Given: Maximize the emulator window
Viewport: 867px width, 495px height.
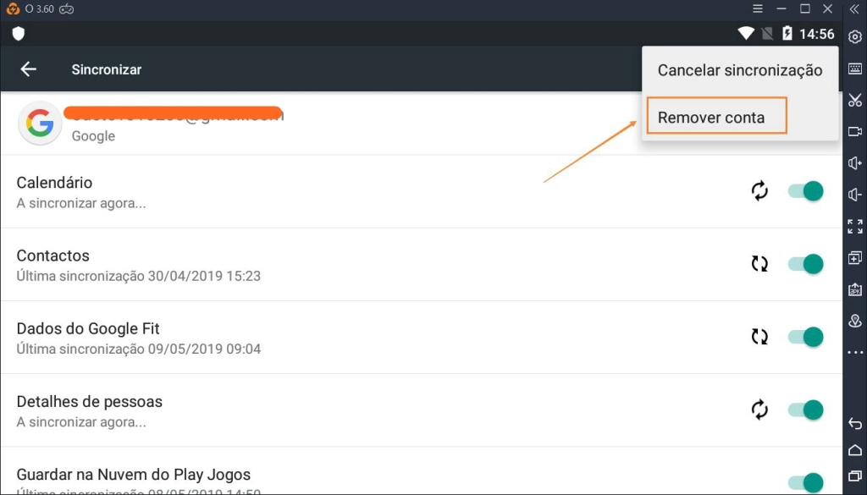Looking at the screenshot, I should tap(805, 8).
